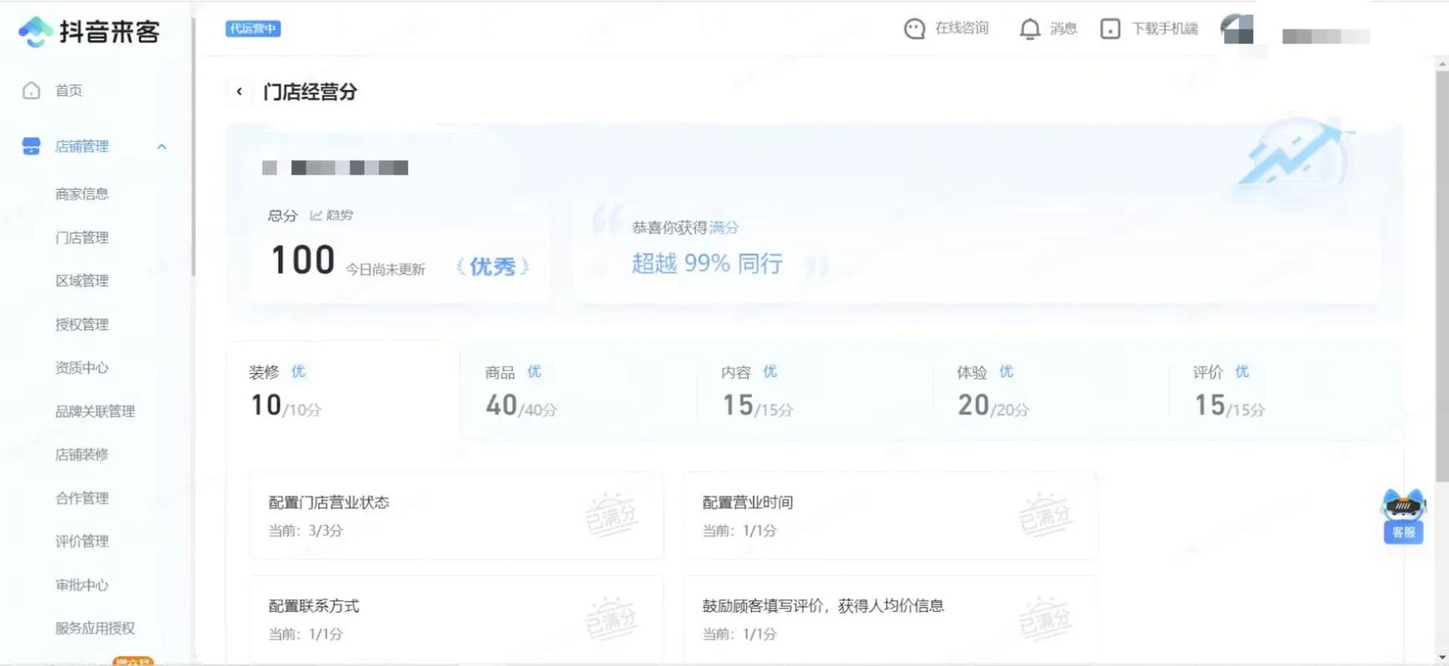Open 门店管理 in sidebar

82,237
